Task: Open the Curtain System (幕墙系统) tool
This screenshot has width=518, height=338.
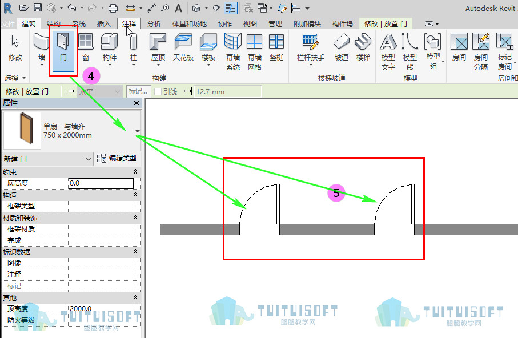Action: coord(233,51)
